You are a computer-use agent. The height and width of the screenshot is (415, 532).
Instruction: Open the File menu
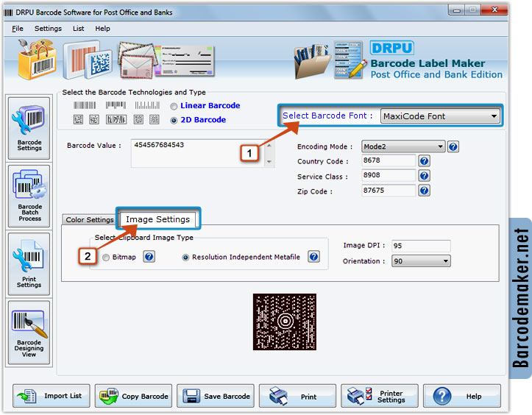coord(18,29)
